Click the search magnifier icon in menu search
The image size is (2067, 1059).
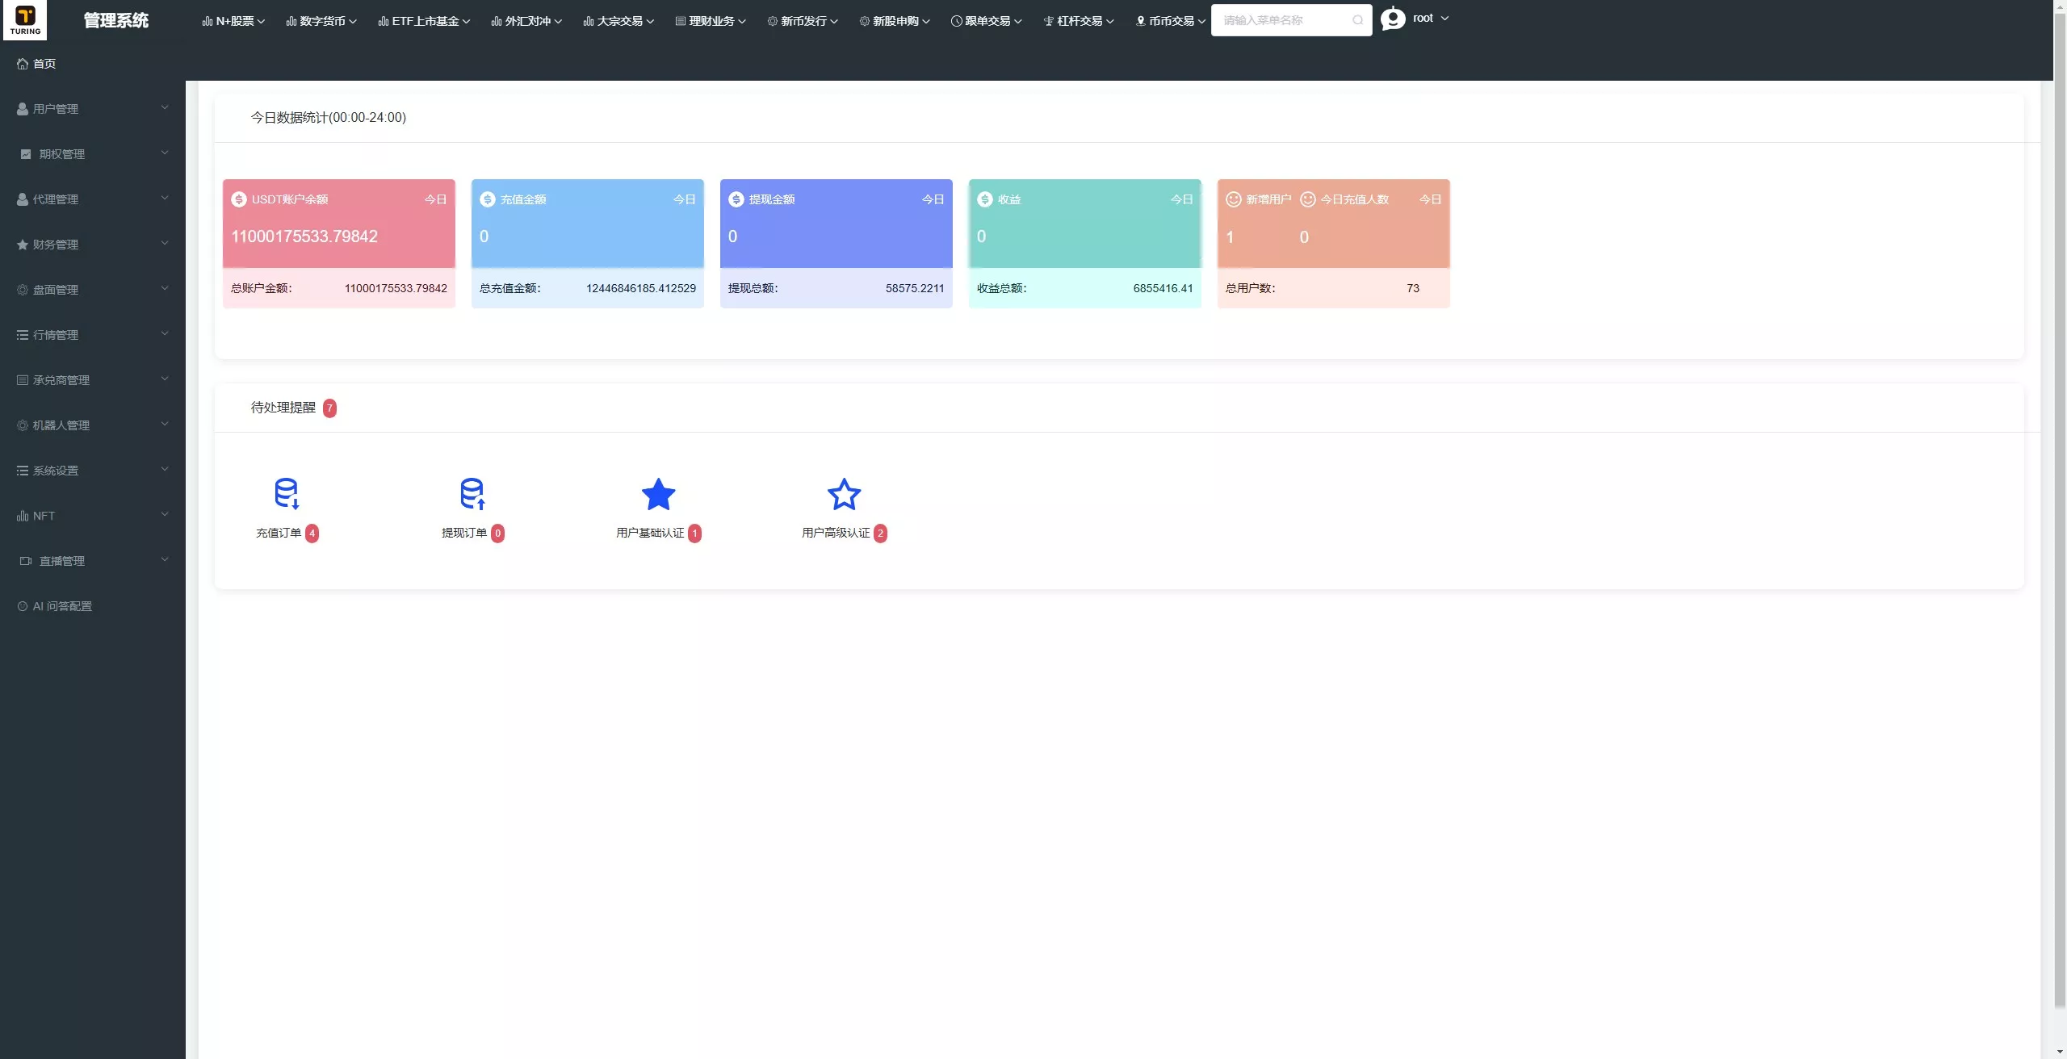coord(1357,20)
